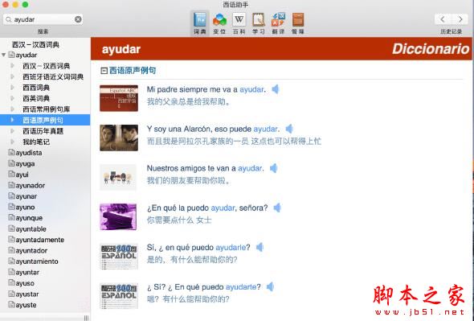Click the 西语原声例句 section heading text

133,71
